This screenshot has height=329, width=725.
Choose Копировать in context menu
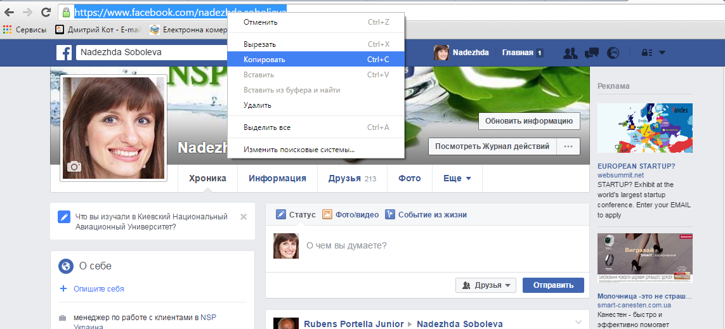(x=316, y=60)
